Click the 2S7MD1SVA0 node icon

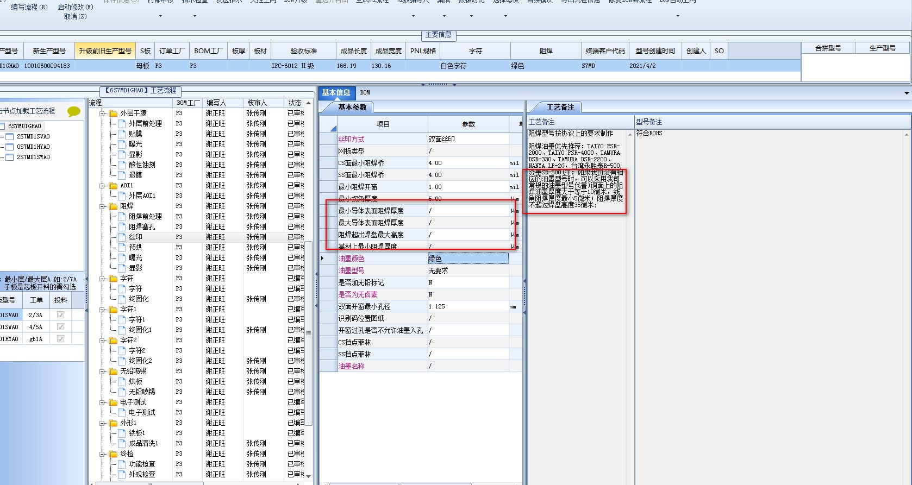[9, 136]
